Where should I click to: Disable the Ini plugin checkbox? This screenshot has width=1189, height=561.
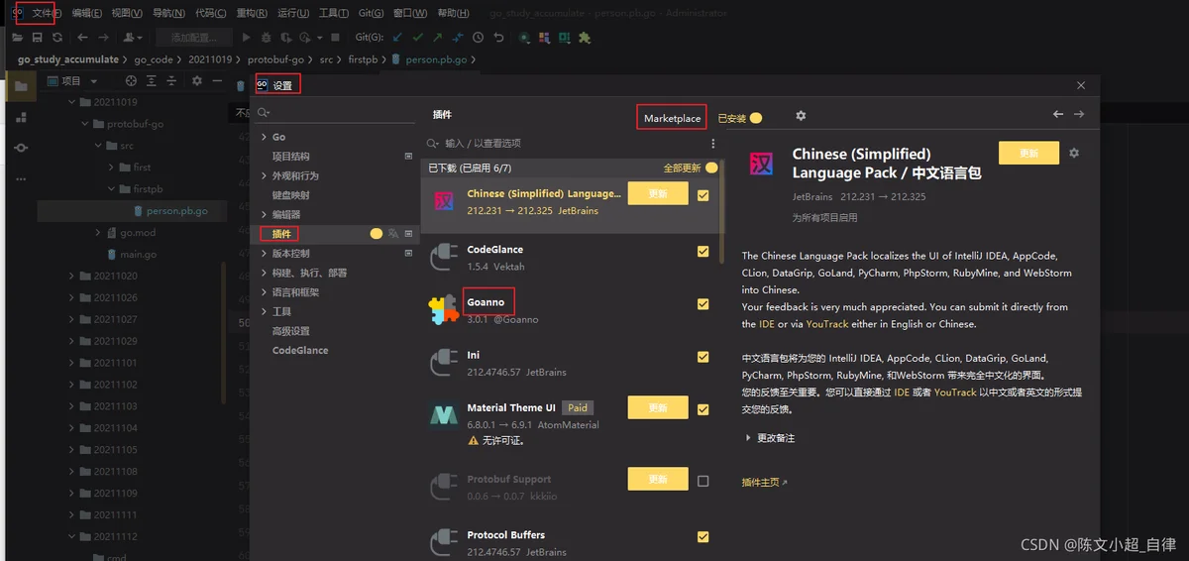click(x=703, y=357)
